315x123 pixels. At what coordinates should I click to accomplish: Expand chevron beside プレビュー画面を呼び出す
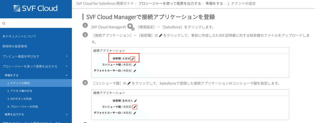pos(67,56)
